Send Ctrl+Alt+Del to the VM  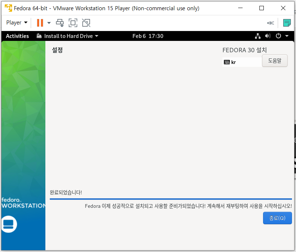(x=60, y=23)
